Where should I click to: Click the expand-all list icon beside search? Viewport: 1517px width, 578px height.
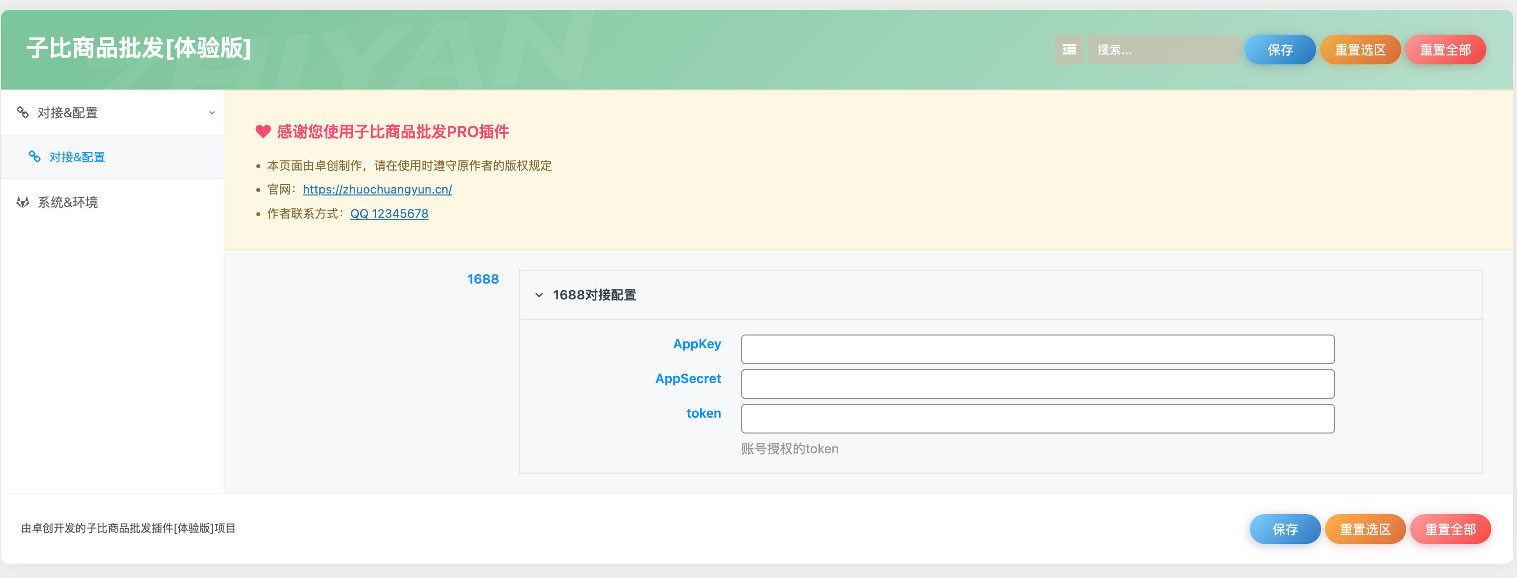(1069, 49)
